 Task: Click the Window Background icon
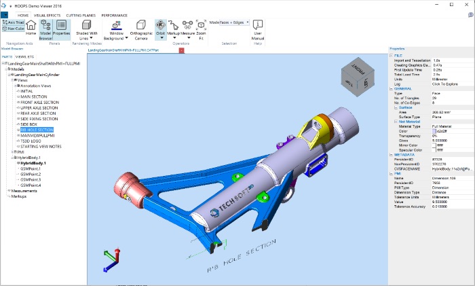116,25
